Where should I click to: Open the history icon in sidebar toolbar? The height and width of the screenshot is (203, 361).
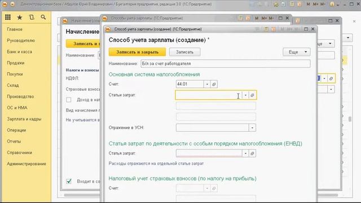point(32,17)
